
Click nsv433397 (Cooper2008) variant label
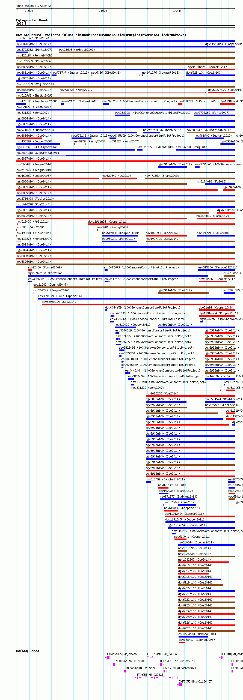pyautogui.click(x=34, y=141)
